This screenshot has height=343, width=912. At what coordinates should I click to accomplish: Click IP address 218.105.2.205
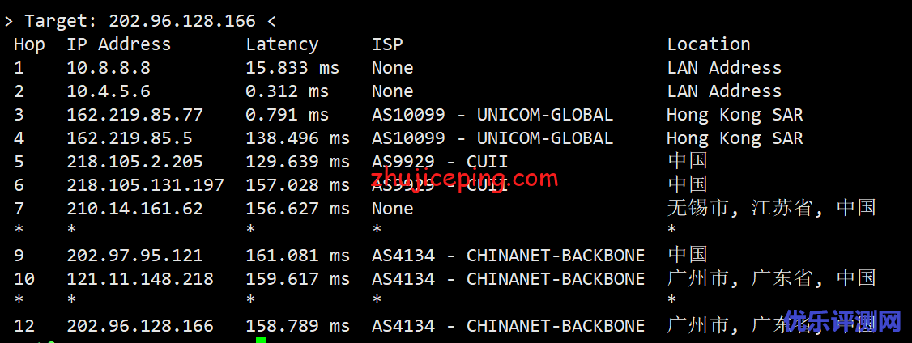click(134, 162)
